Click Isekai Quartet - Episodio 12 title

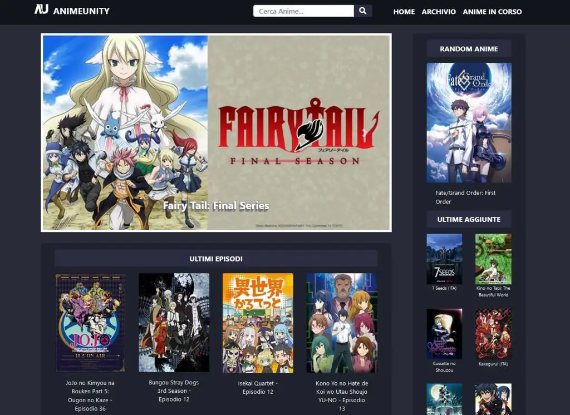(x=258, y=387)
